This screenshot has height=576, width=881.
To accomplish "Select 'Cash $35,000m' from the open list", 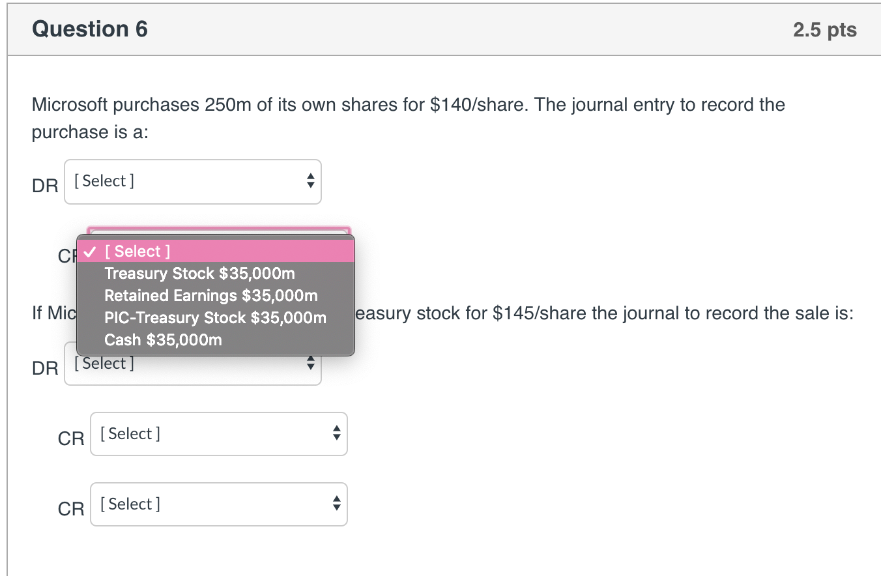I will point(162,339).
